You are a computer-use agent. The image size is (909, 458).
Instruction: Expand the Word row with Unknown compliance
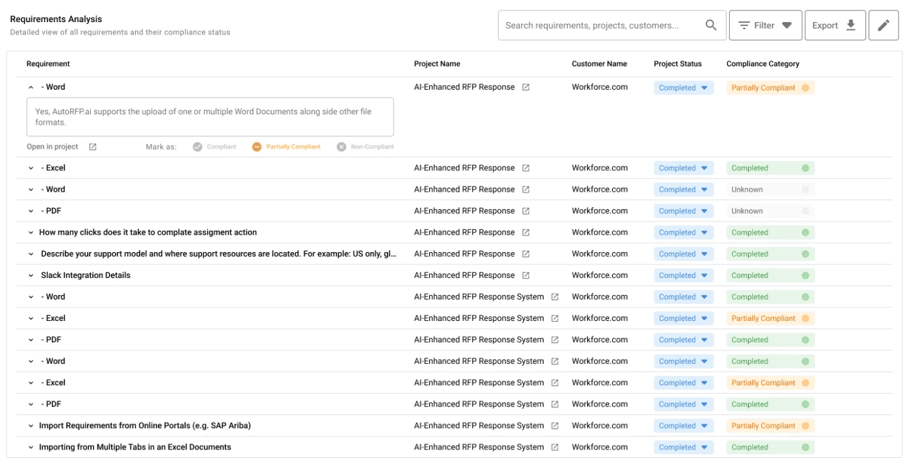tap(31, 190)
